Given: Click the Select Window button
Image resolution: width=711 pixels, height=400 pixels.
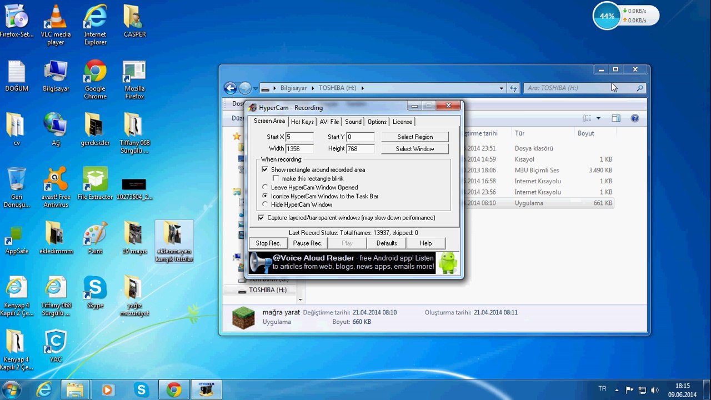Looking at the screenshot, I should (415, 149).
